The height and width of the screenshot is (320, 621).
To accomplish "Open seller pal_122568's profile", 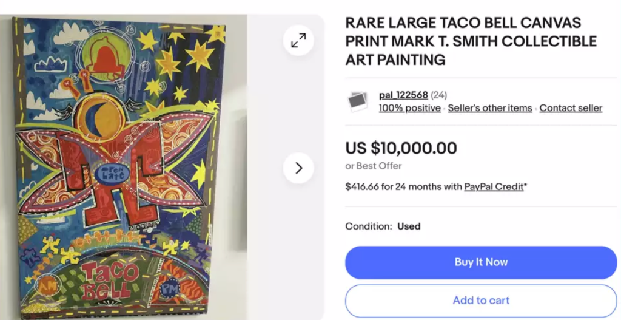I will [403, 95].
